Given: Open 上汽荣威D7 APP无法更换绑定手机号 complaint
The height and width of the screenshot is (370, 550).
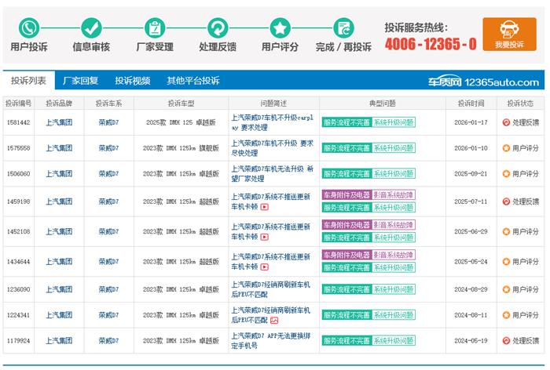Looking at the screenshot, I should point(272,340).
